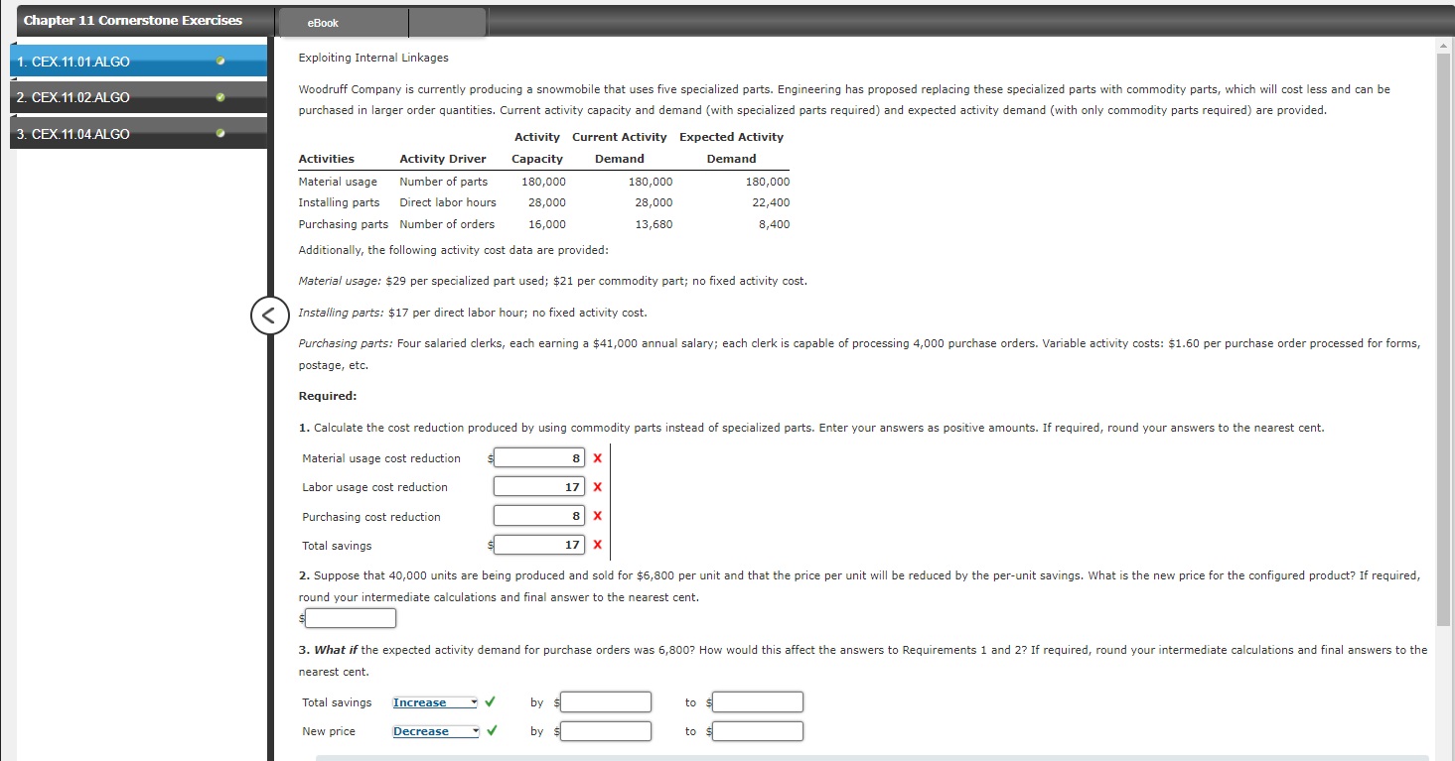Click green checkmark next to Decrease dropdown
1455x761 pixels.
point(489,730)
